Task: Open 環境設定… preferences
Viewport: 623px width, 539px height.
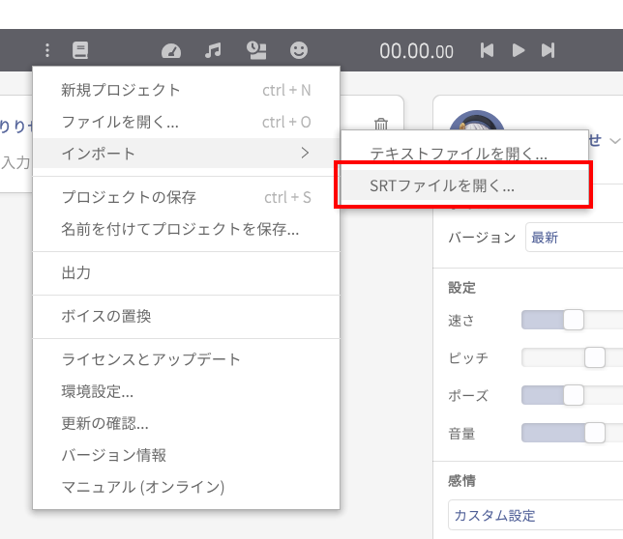Action: pos(186,391)
